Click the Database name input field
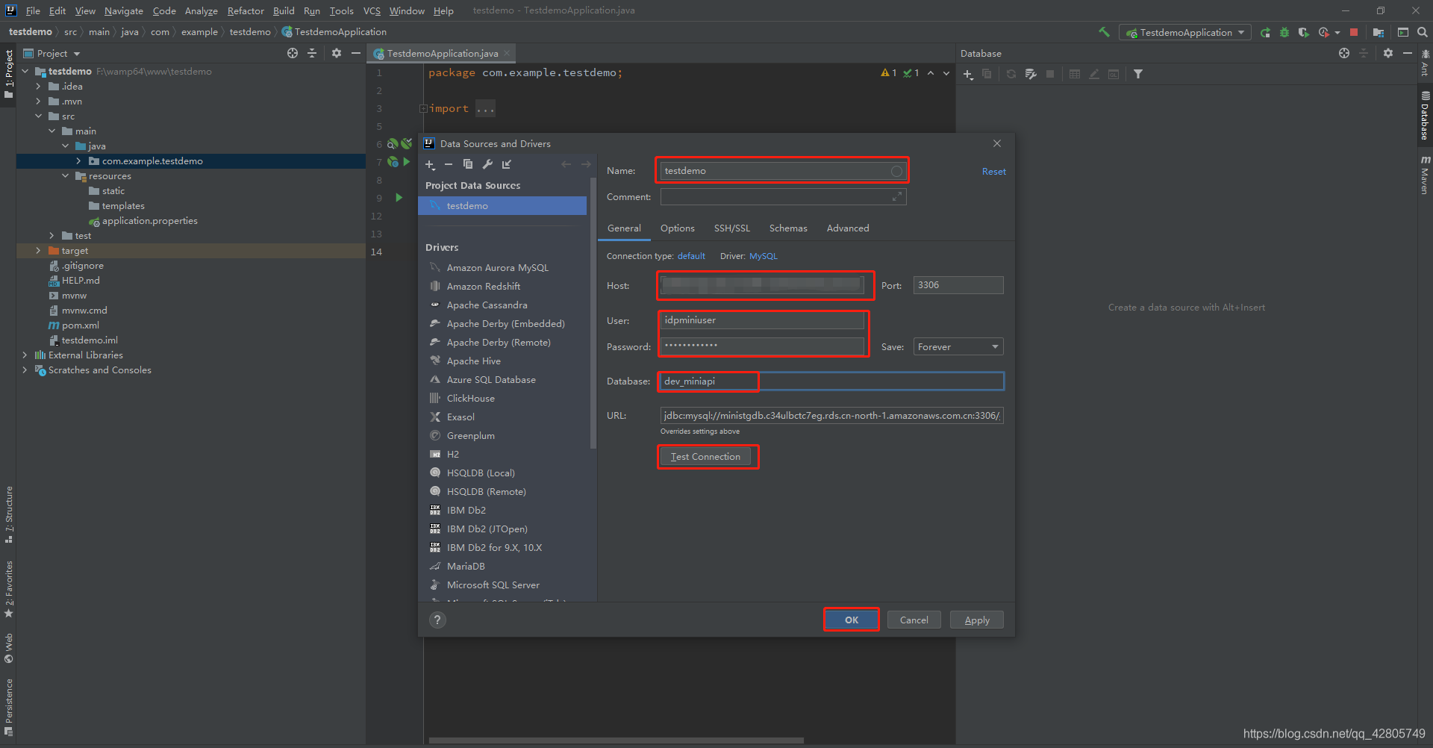The height and width of the screenshot is (748, 1433). 831,381
